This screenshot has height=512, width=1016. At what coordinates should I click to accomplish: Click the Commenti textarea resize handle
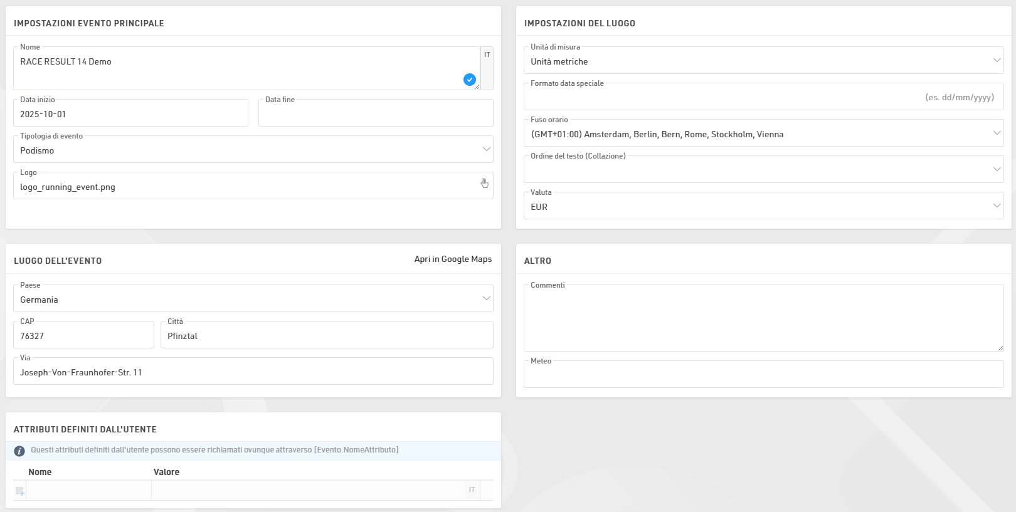[x=1000, y=348]
